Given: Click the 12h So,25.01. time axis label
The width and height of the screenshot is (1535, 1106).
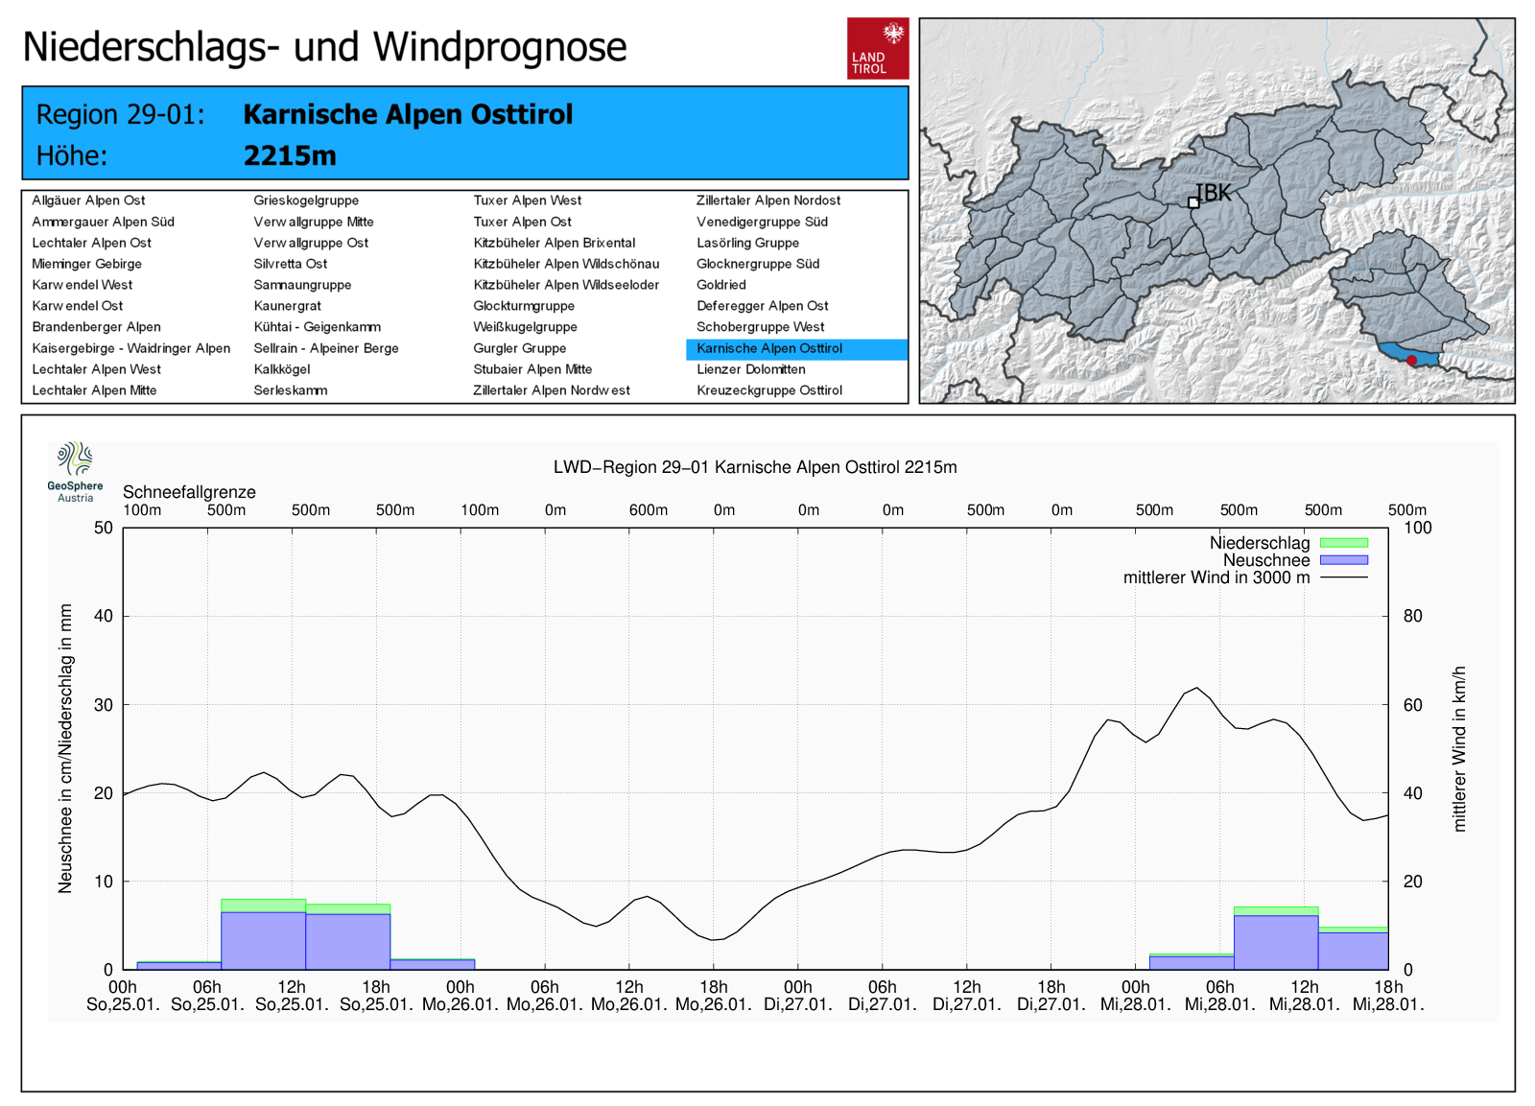Looking at the screenshot, I should coord(292,996).
